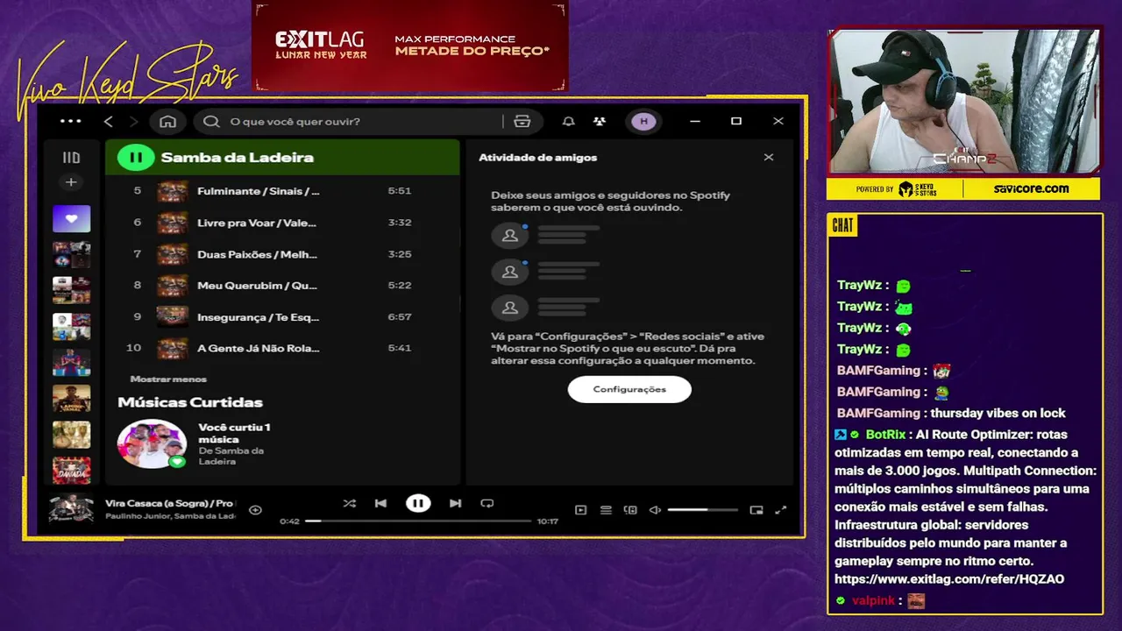Open the Now Playing view icon
Image resolution: width=1122 pixels, height=631 pixels.
coord(580,510)
